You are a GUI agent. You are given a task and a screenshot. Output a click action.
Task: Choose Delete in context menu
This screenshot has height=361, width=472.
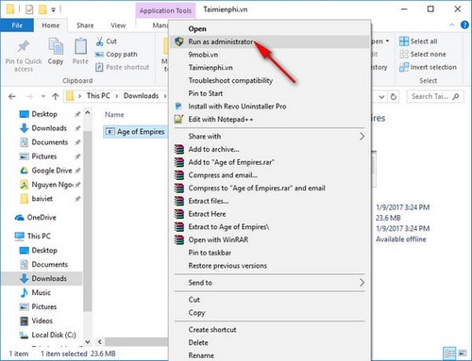click(x=270, y=342)
